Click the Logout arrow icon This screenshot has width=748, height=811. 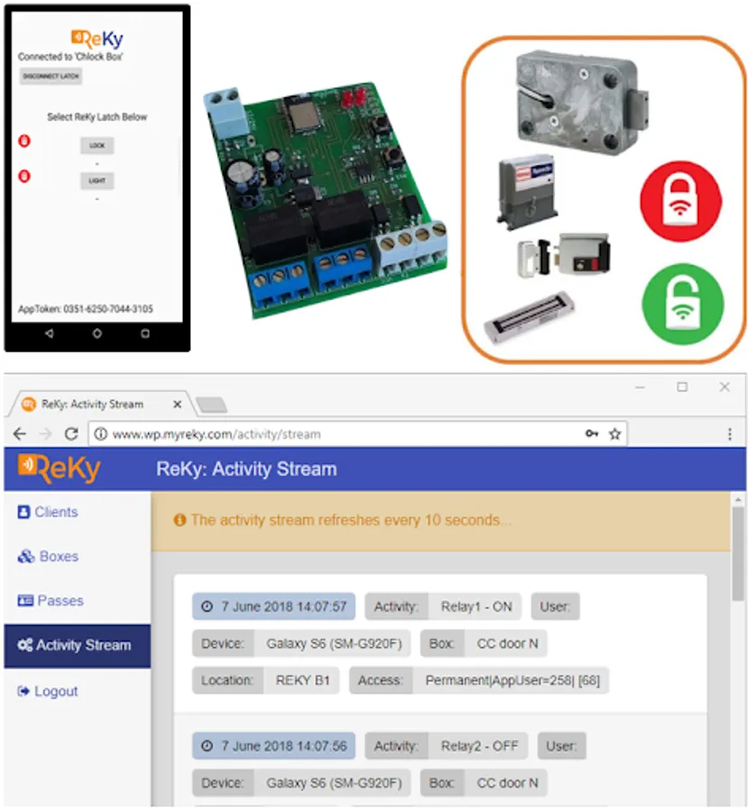[23, 691]
